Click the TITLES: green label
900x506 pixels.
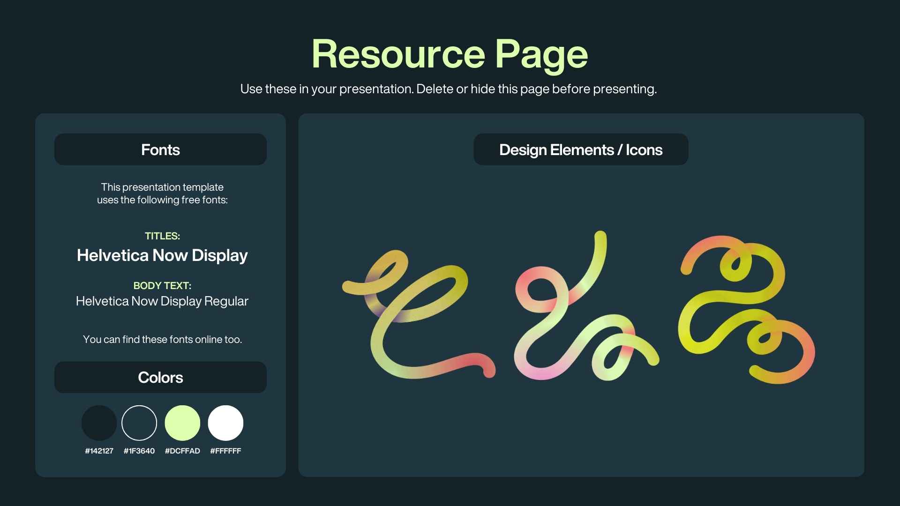tap(162, 236)
